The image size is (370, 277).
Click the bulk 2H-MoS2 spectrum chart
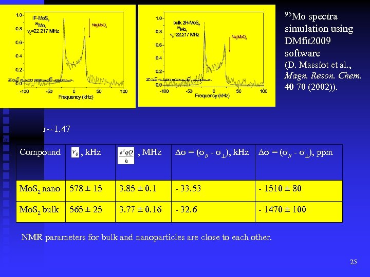pos(207,55)
